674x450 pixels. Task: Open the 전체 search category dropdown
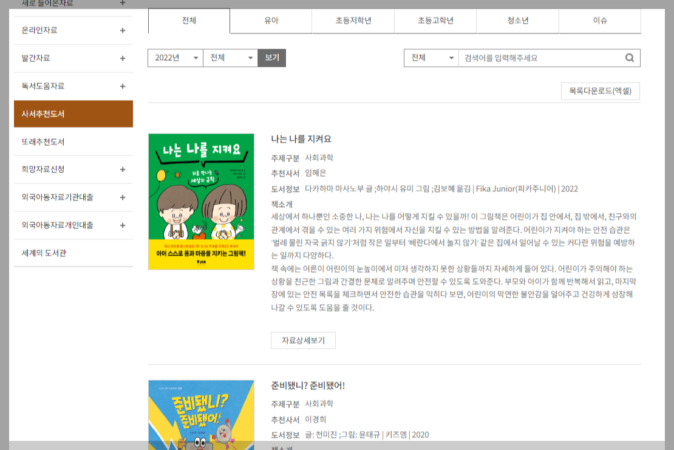pos(432,58)
